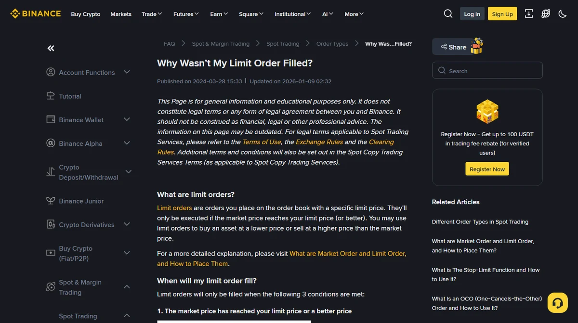Click the Log In button
578x323 pixels.
472,14
